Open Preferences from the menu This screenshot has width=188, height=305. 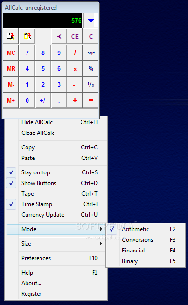55,258
